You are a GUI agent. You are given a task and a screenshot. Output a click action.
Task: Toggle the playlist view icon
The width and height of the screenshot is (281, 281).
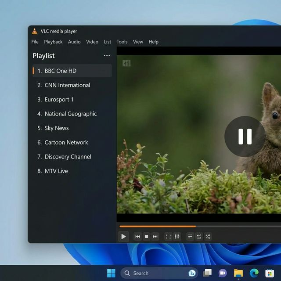point(190,237)
